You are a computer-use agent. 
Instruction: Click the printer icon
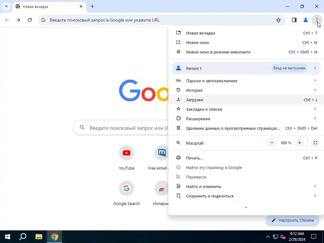click(178, 158)
